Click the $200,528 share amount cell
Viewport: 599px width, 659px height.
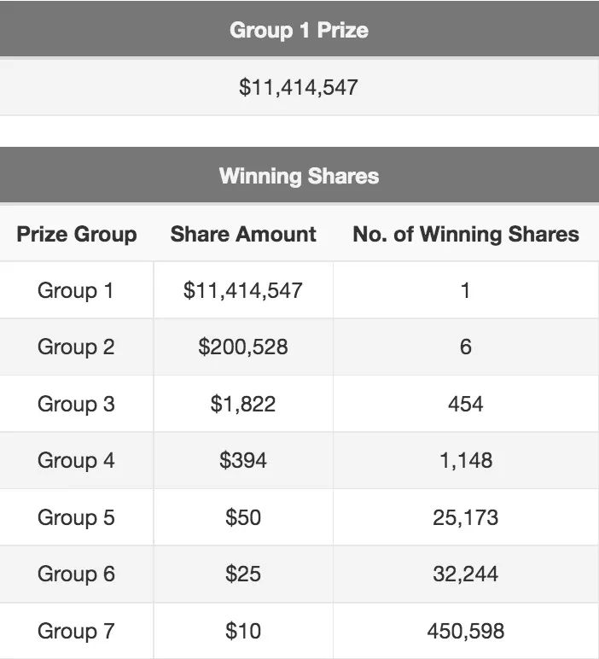click(x=243, y=347)
